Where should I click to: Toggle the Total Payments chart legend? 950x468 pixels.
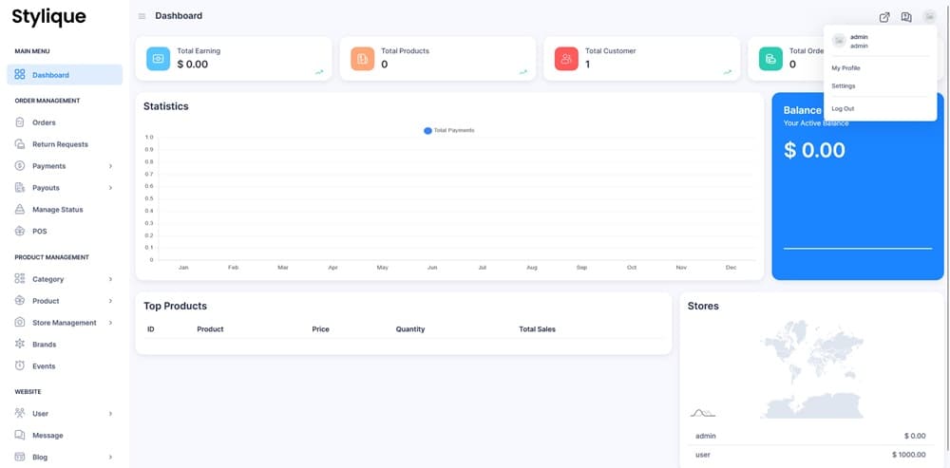click(448, 130)
